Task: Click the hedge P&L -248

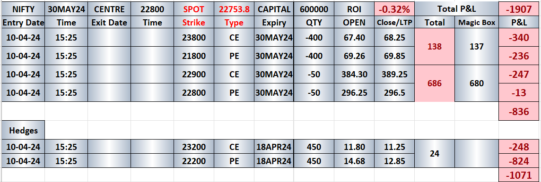Action: [x=519, y=147]
